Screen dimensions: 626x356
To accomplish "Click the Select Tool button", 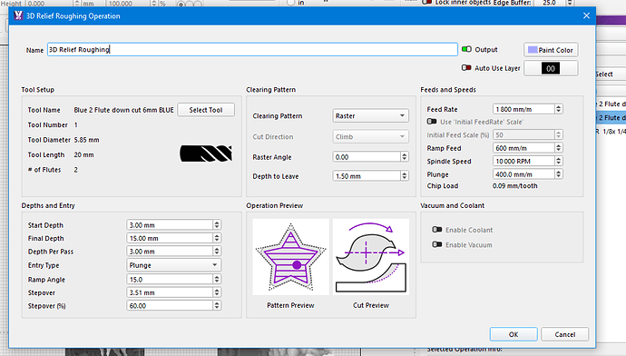I will tap(206, 110).
